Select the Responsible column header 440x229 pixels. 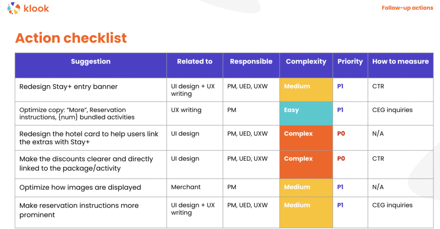(x=251, y=61)
